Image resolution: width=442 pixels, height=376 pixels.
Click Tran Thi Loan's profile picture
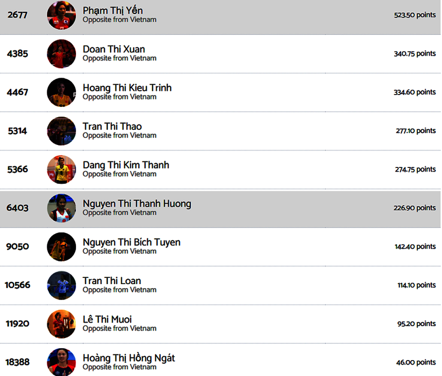tap(61, 285)
